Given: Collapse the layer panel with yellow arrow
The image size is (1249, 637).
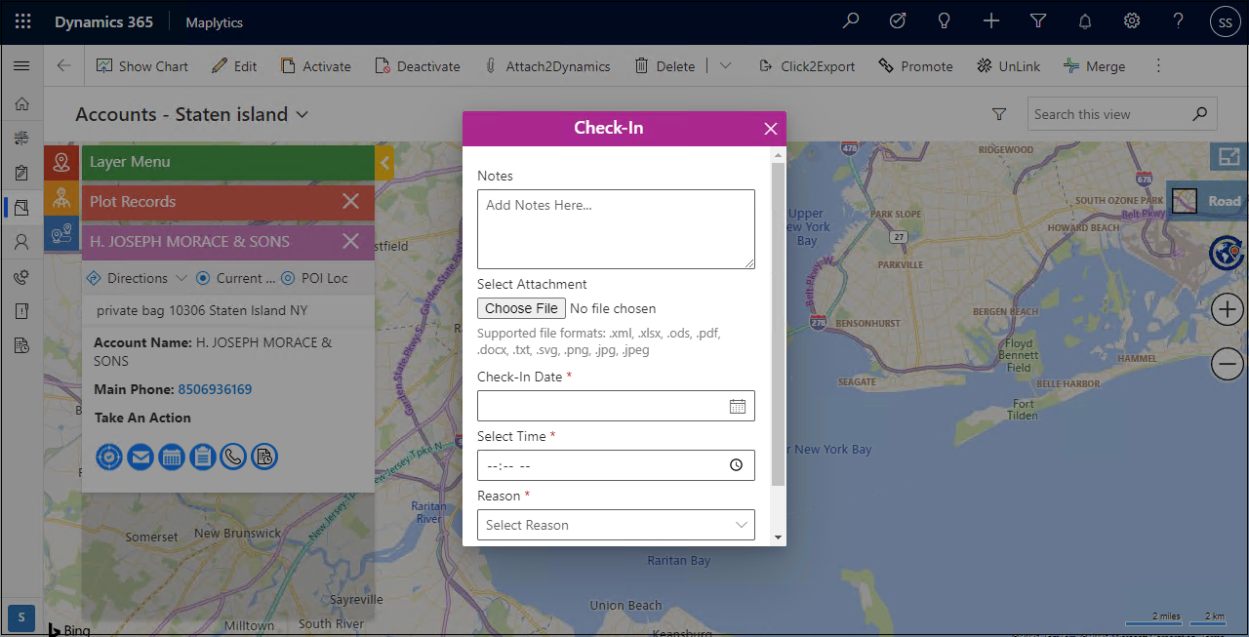Looking at the screenshot, I should click(384, 163).
